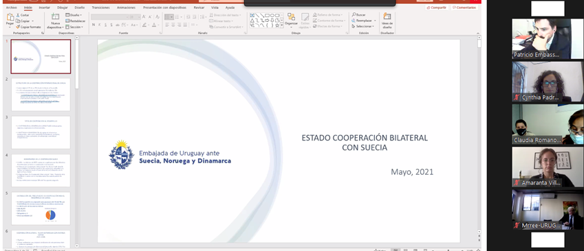Screen dimensions: 584x251
Task: Click the Compartir button
Action: (436, 8)
